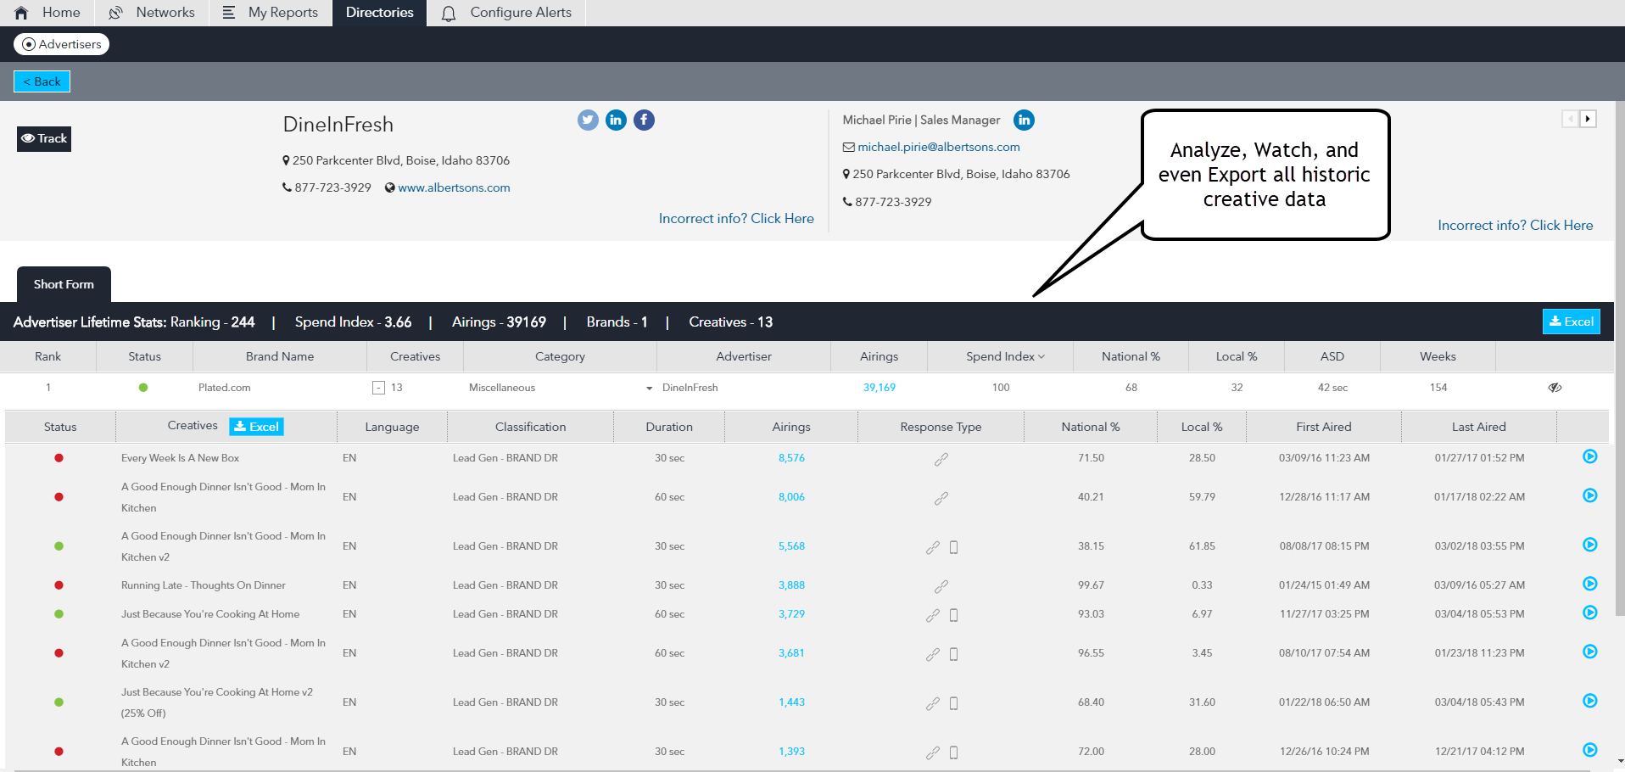Image resolution: width=1625 pixels, height=772 pixels.
Task: Open the Networks menu
Action: pyautogui.click(x=152, y=13)
